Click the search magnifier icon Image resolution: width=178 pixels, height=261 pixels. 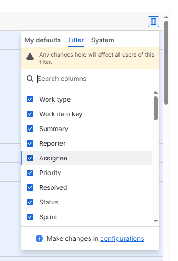(x=30, y=79)
